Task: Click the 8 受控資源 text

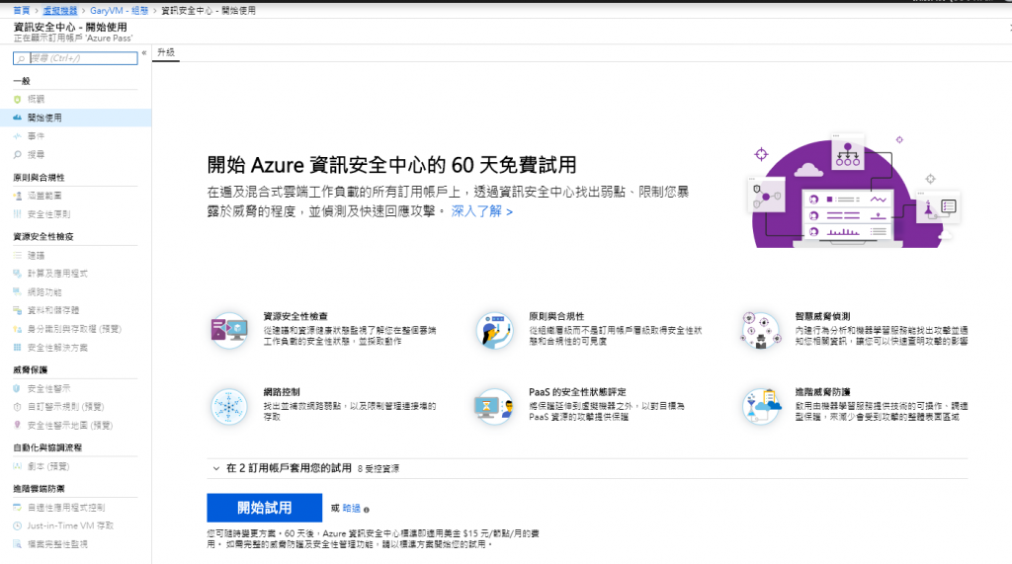Action: pos(379,469)
